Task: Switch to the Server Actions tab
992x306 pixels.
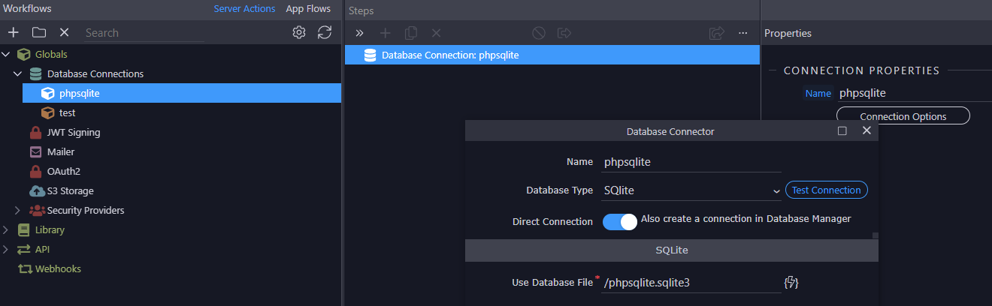Action: click(x=244, y=9)
